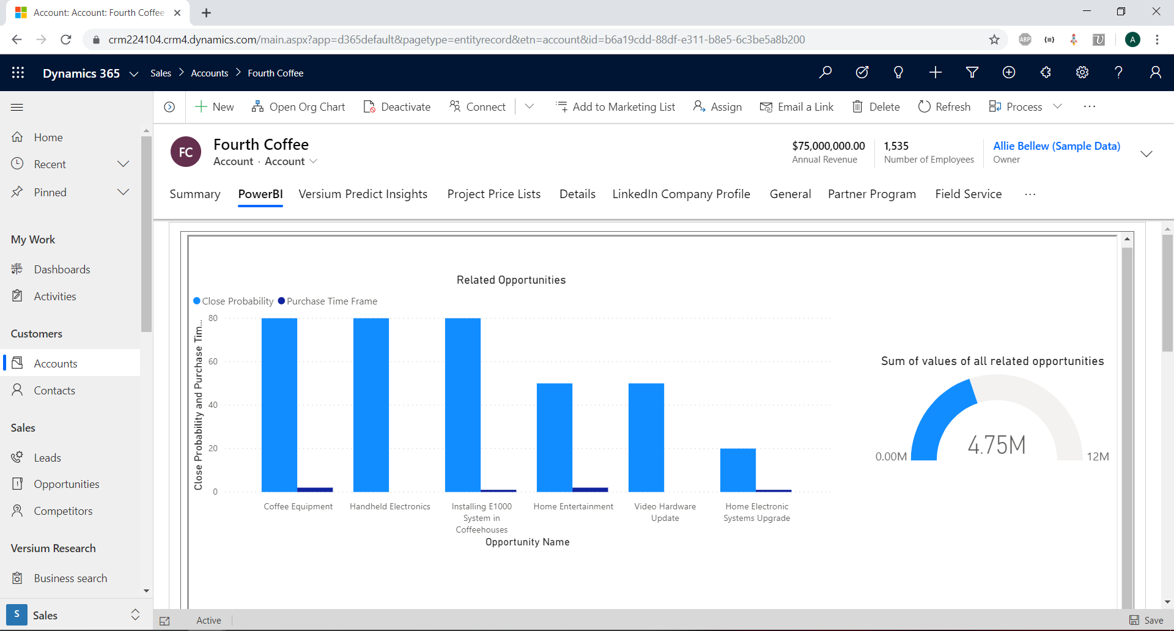Screen dimensions: 1174x631
Task: Open owner Allie Bellew (Sample Data) link
Action: click(1057, 146)
